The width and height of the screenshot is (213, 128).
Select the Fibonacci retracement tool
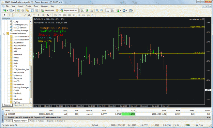click(x=34, y=15)
